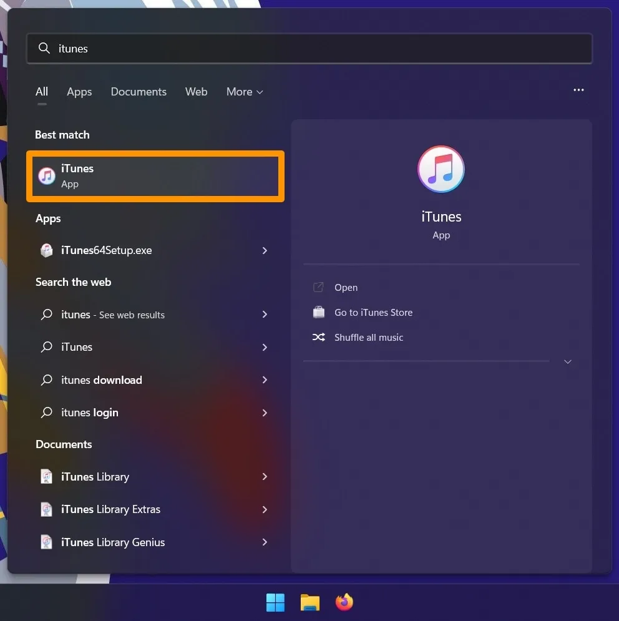Expand the 'itunes login' suggestion arrow

tap(265, 413)
